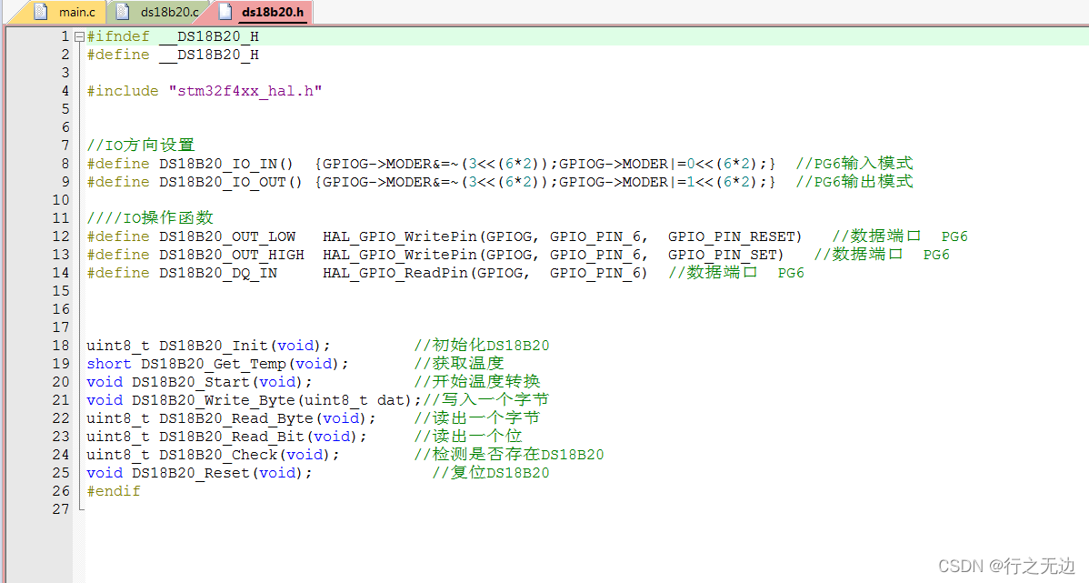This screenshot has height=583, width=1089.
Task: Click the short keyword on line 19
Action: click(x=109, y=364)
